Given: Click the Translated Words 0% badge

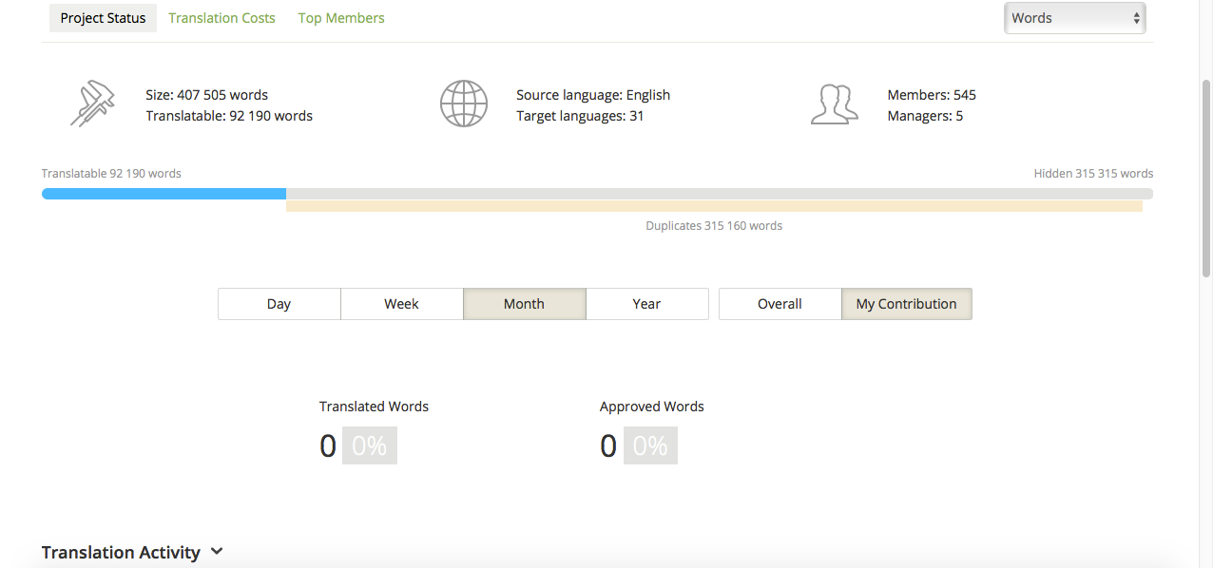Looking at the screenshot, I should pos(369,445).
